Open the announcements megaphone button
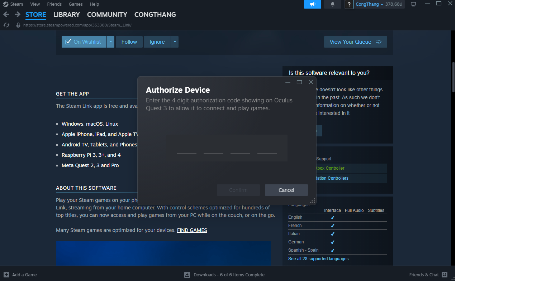Screen dimensions: 551x281 click(x=313, y=4)
